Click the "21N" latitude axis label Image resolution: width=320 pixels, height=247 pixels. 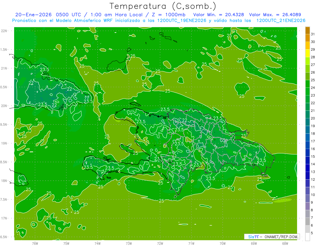(x=4, y=68)
